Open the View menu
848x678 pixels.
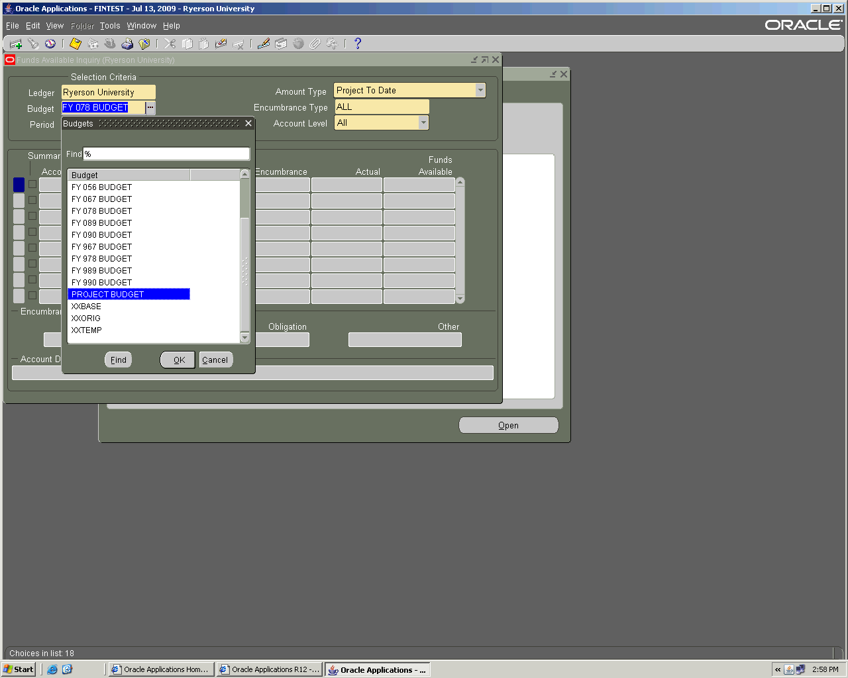coord(54,26)
